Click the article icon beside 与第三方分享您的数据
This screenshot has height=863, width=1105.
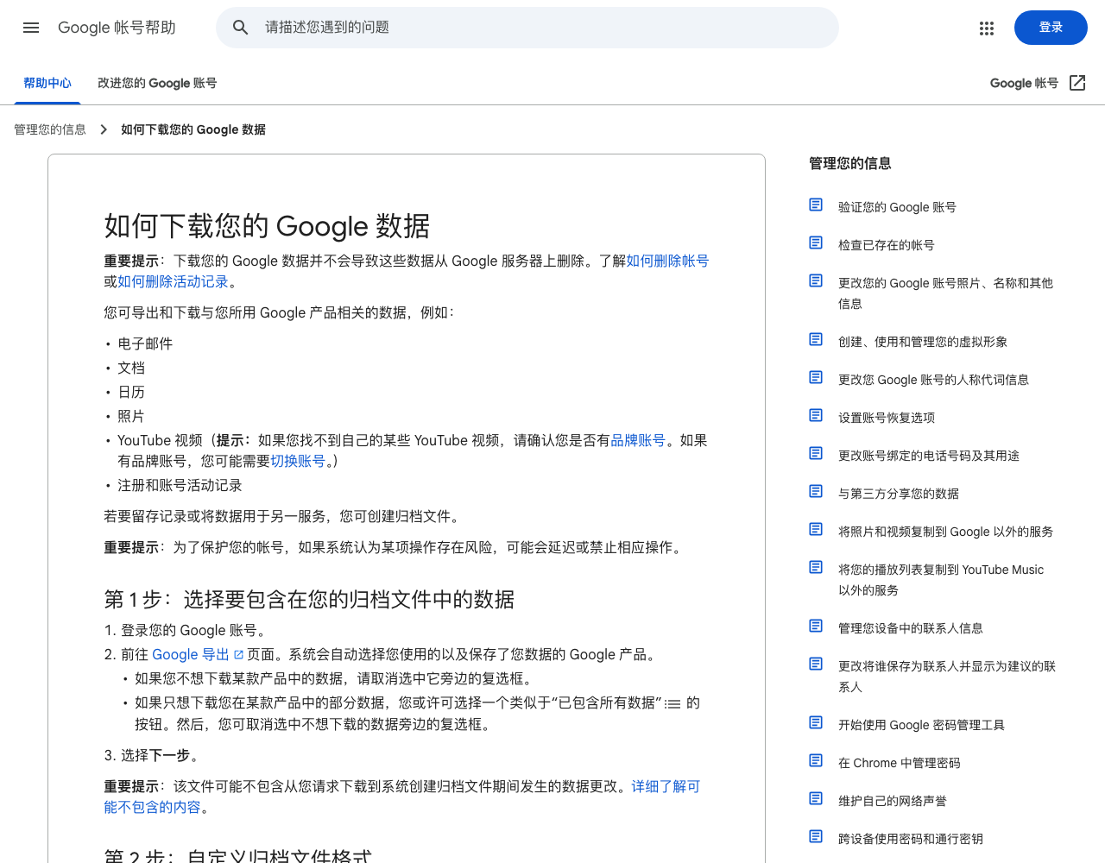click(816, 491)
